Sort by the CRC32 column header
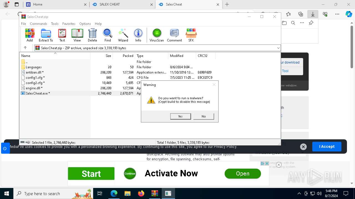 click(x=206, y=56)
